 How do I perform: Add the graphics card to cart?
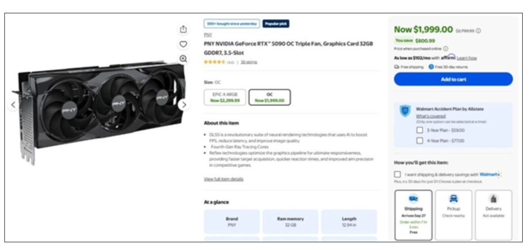click(453, 79)
